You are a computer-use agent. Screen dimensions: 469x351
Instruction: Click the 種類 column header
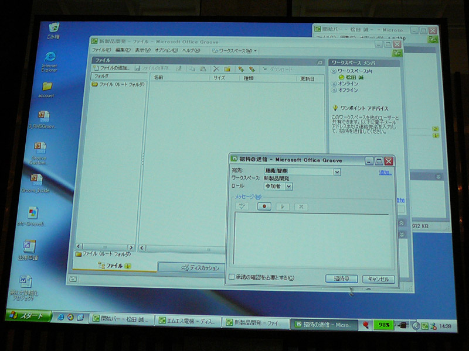click(x=268, y=78)
